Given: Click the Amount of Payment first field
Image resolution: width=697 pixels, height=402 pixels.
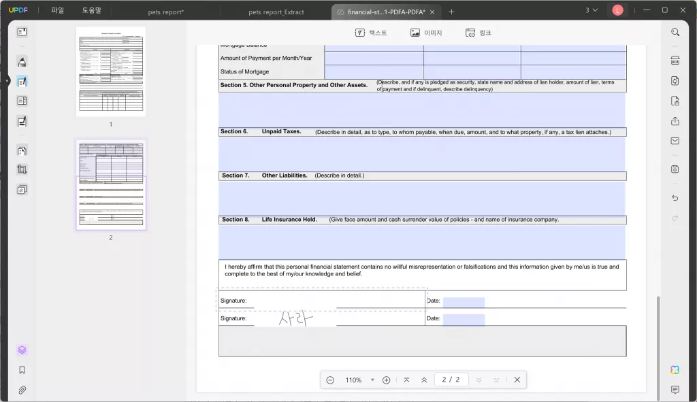Looking at the screenshot, I should click(374, 58).
